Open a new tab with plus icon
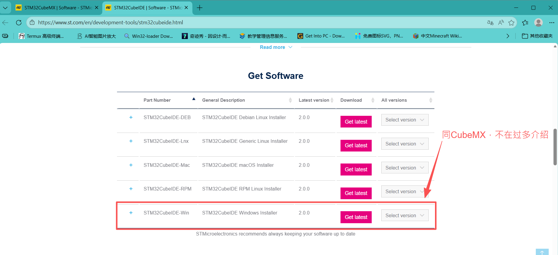This screenshot has width=558, height=255. [199, 8]
